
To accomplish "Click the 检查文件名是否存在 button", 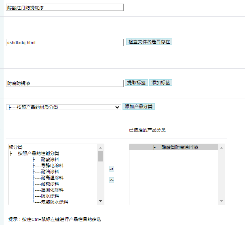I will 149,42.
